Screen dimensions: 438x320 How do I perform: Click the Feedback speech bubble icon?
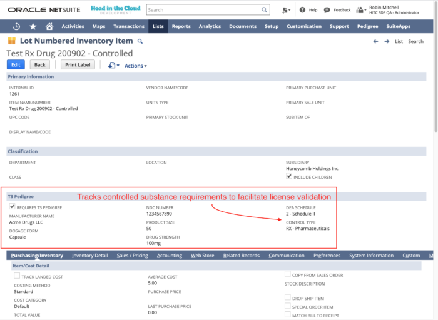pyautogui.click(x=327, y=10)
